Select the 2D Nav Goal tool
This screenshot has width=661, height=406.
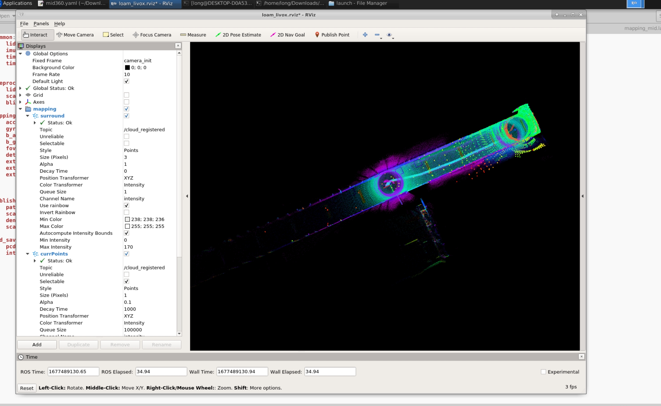(x=287, y=35)
